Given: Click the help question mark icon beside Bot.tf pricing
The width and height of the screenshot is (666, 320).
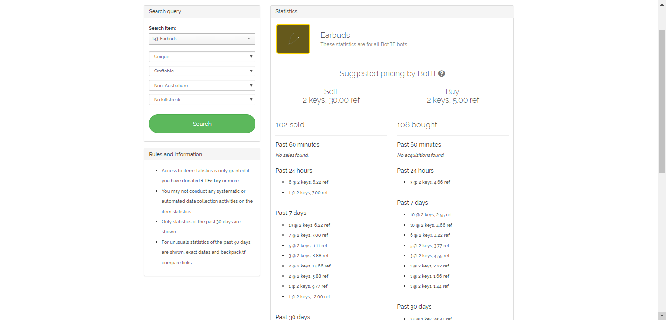Looking at the screenshot, I should pos(442,74).
